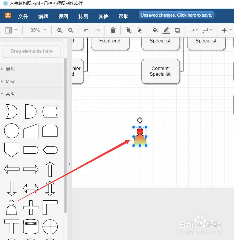Viewport: 234px width, 240px height.
Task: Open the waypoint connector style dropdown
Action: pyautogui.click(x=207, y=30)
